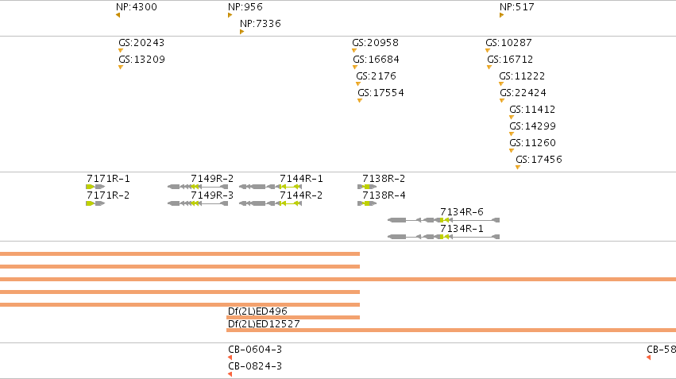Screen dimensions: 676x379
Task: Click the NP:7336 insertion triangle marker
Action: pos(241,32)
